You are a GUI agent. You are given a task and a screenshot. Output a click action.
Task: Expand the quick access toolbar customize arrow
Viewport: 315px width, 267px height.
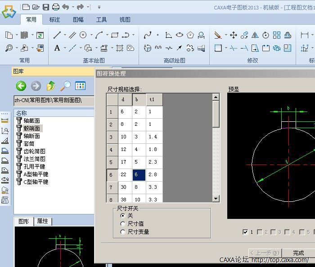99,7
